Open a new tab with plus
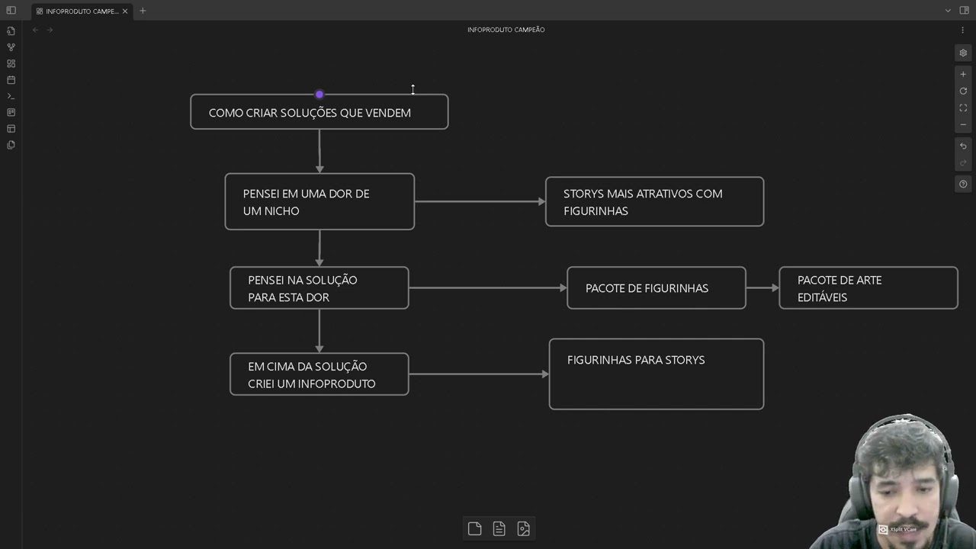This screenshot has width=976, height=549. pyautogui.click(x=143, y=11)
